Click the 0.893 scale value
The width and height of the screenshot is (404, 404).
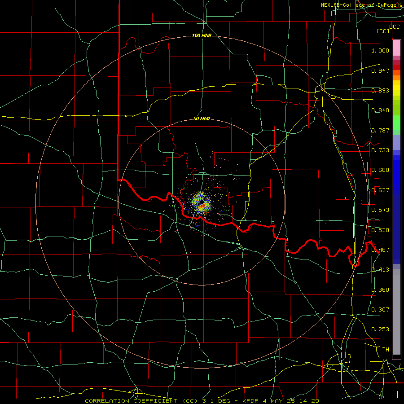coord(380,90)
